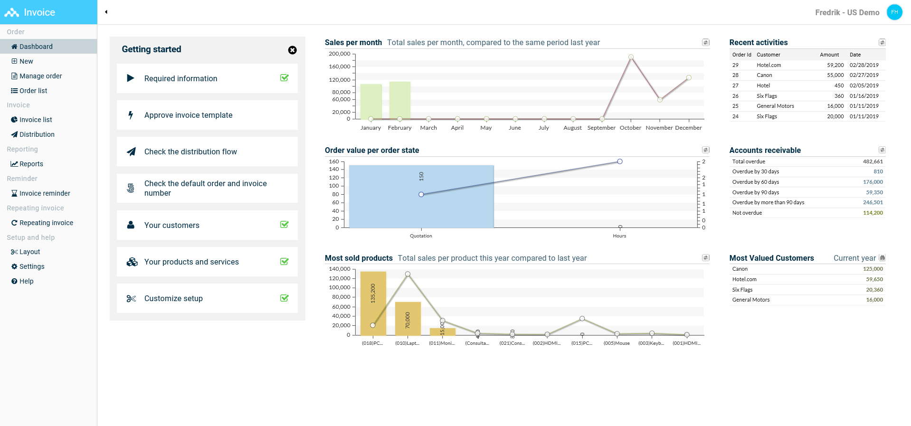Viewport: 911px width, 426px height.
Task: Click the Reports chart icon
Action: point(14,164)
